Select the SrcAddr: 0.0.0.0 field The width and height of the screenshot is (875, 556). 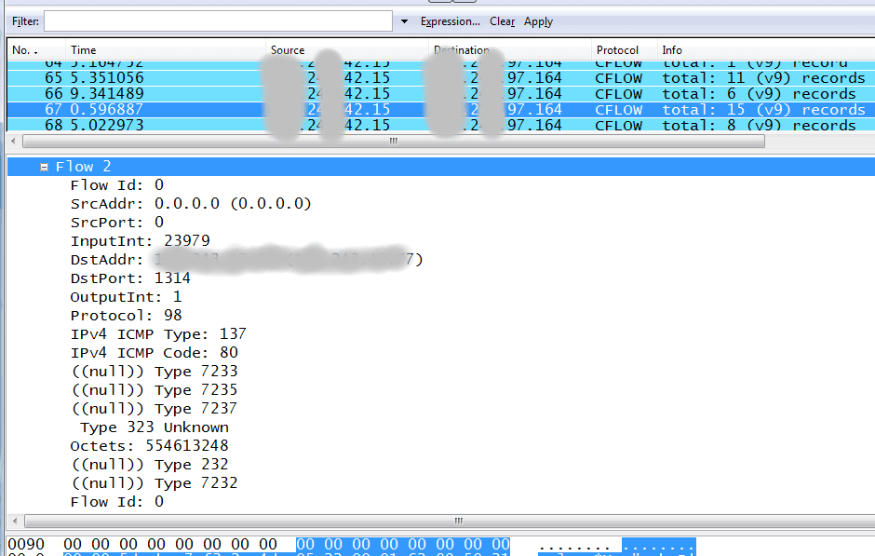point(190,204)
